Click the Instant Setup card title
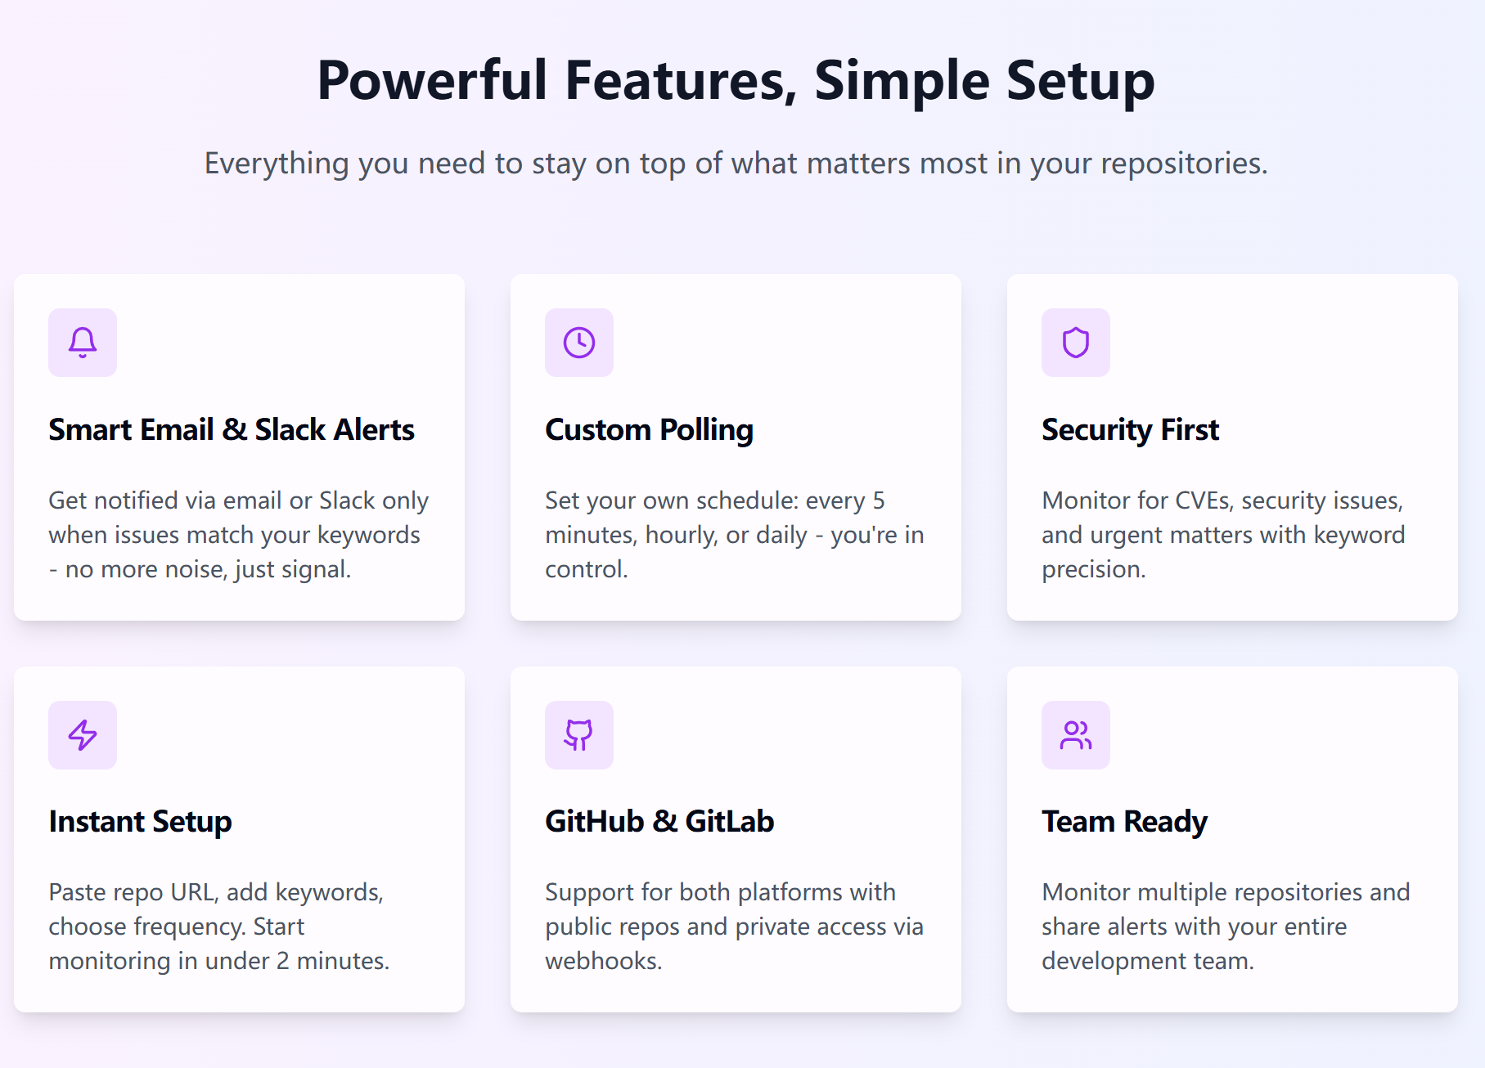The width and height of the screenshot is (1485, 1068). pos(140,822)
